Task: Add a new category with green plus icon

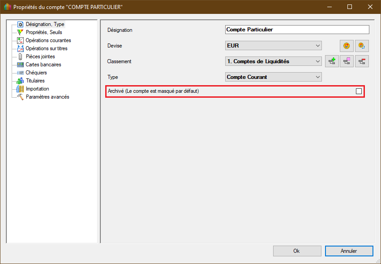Action: [331, 61]
